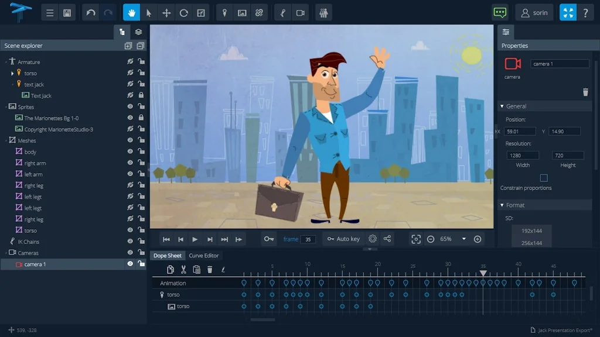Cut keyframes with the scissors icon
Image resolution: width=600 pixels, height=337 pixels.
click(x=183, y=270)
